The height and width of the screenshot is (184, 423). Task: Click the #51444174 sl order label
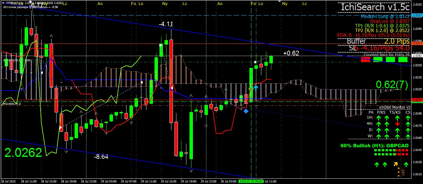tap(12, 104)
